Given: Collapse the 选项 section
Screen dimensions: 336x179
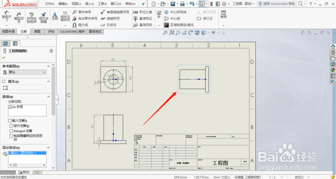Looking at the screenshot, I should 48,97.
